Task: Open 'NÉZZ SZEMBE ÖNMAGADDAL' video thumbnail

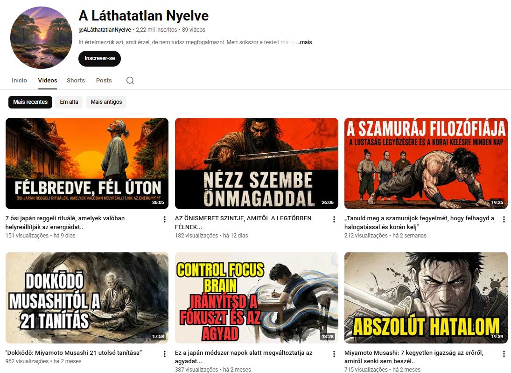Action: point(257,163)
